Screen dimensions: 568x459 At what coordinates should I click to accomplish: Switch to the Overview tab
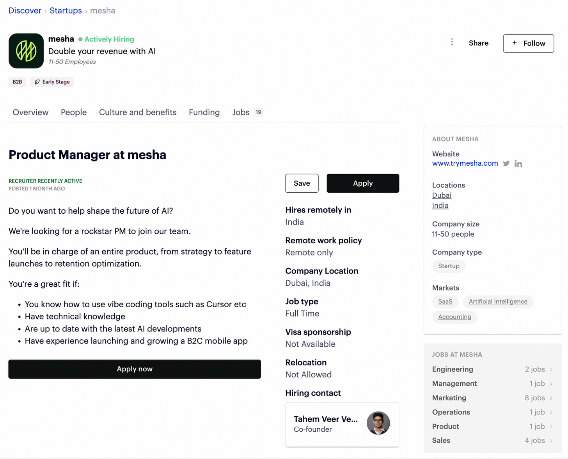tap(30, 112)
